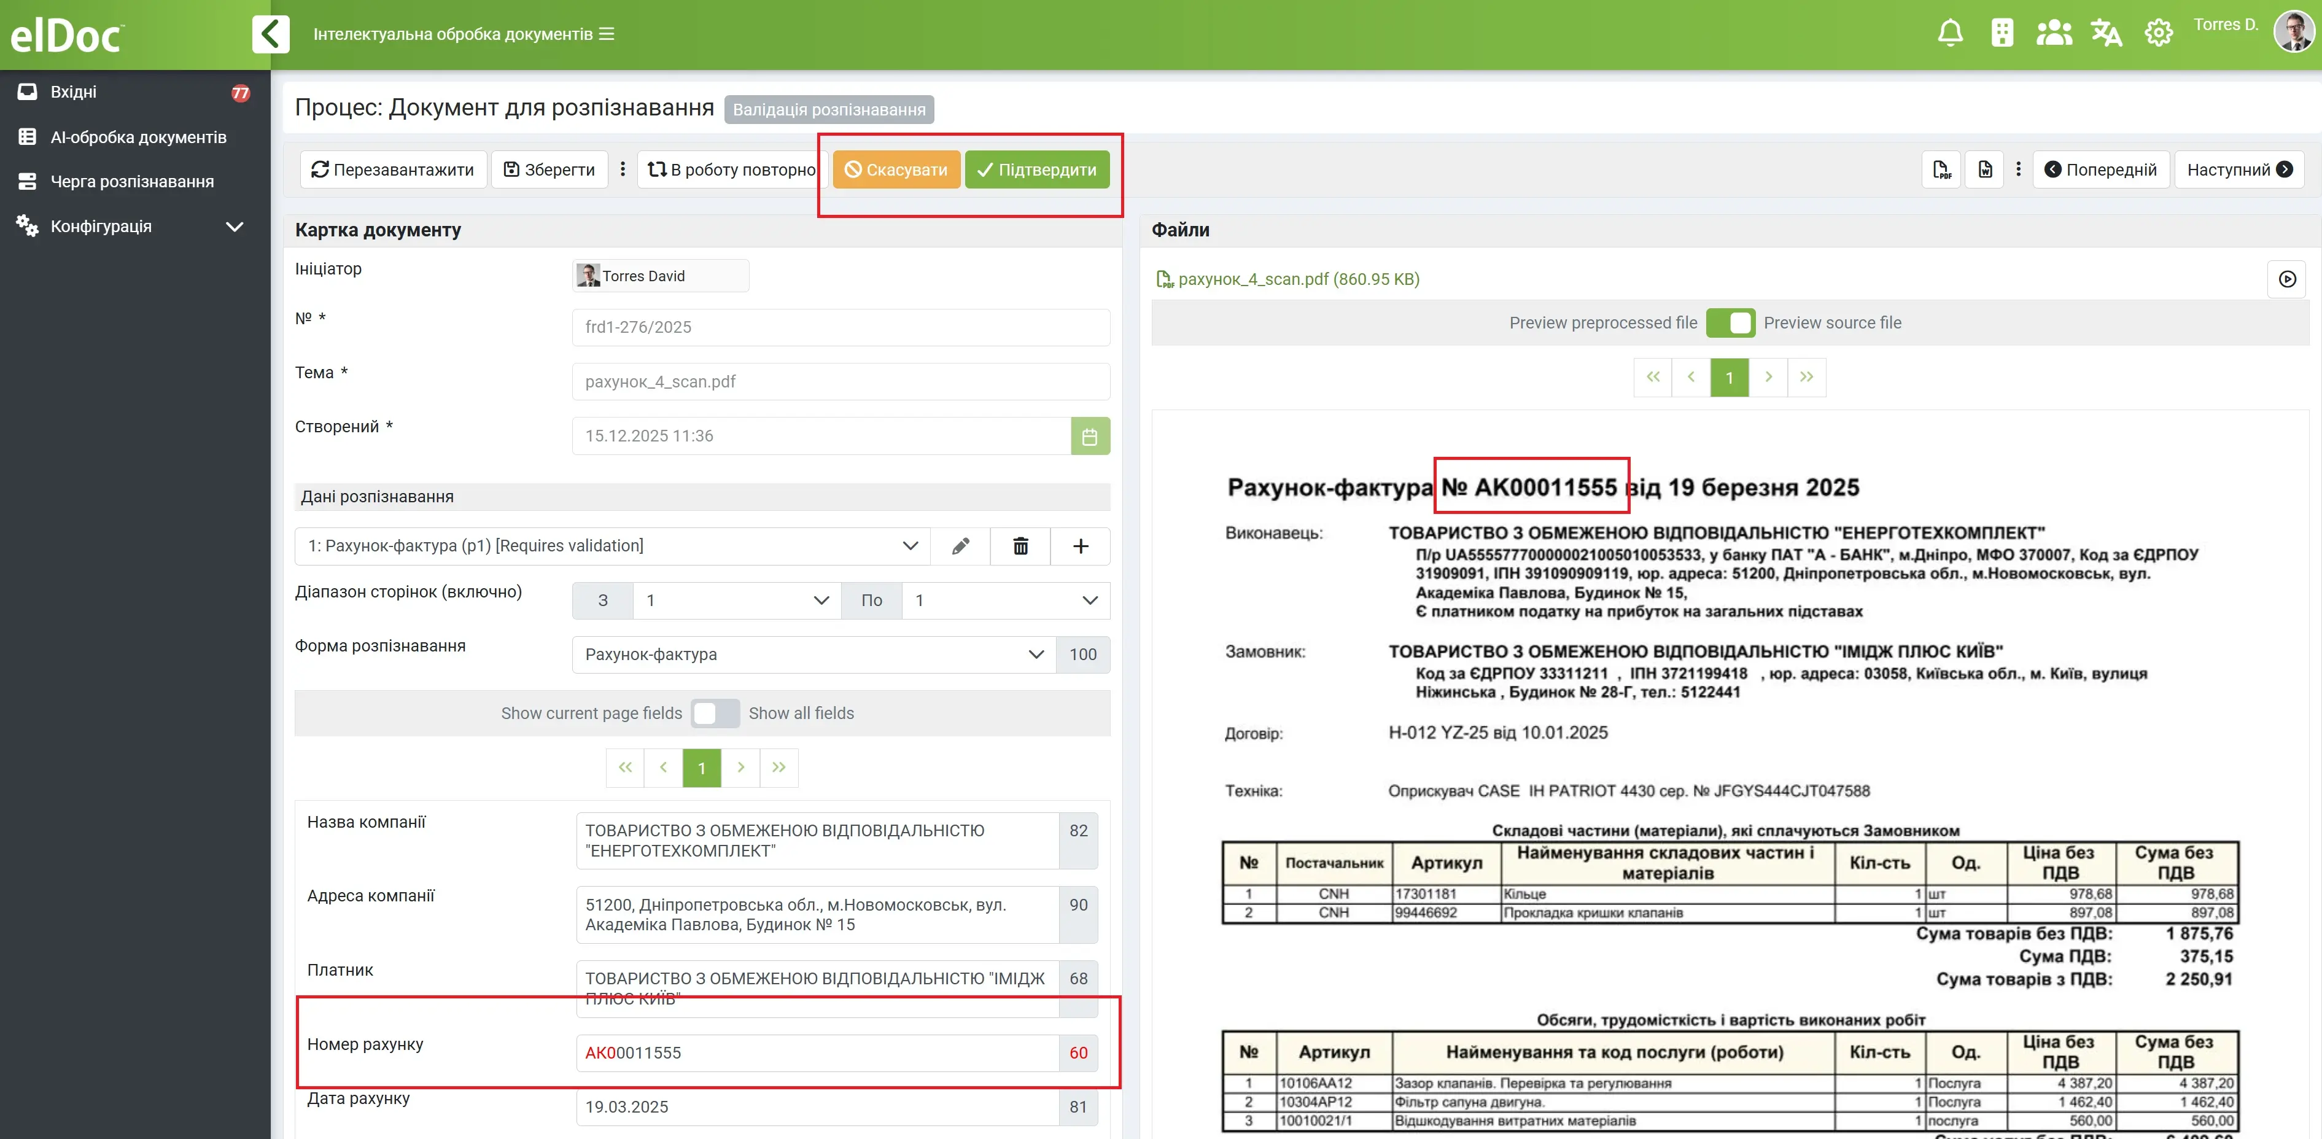Click the users group icon
This screenshot has height=1139, width=2322.
[x=2053, y=33]
